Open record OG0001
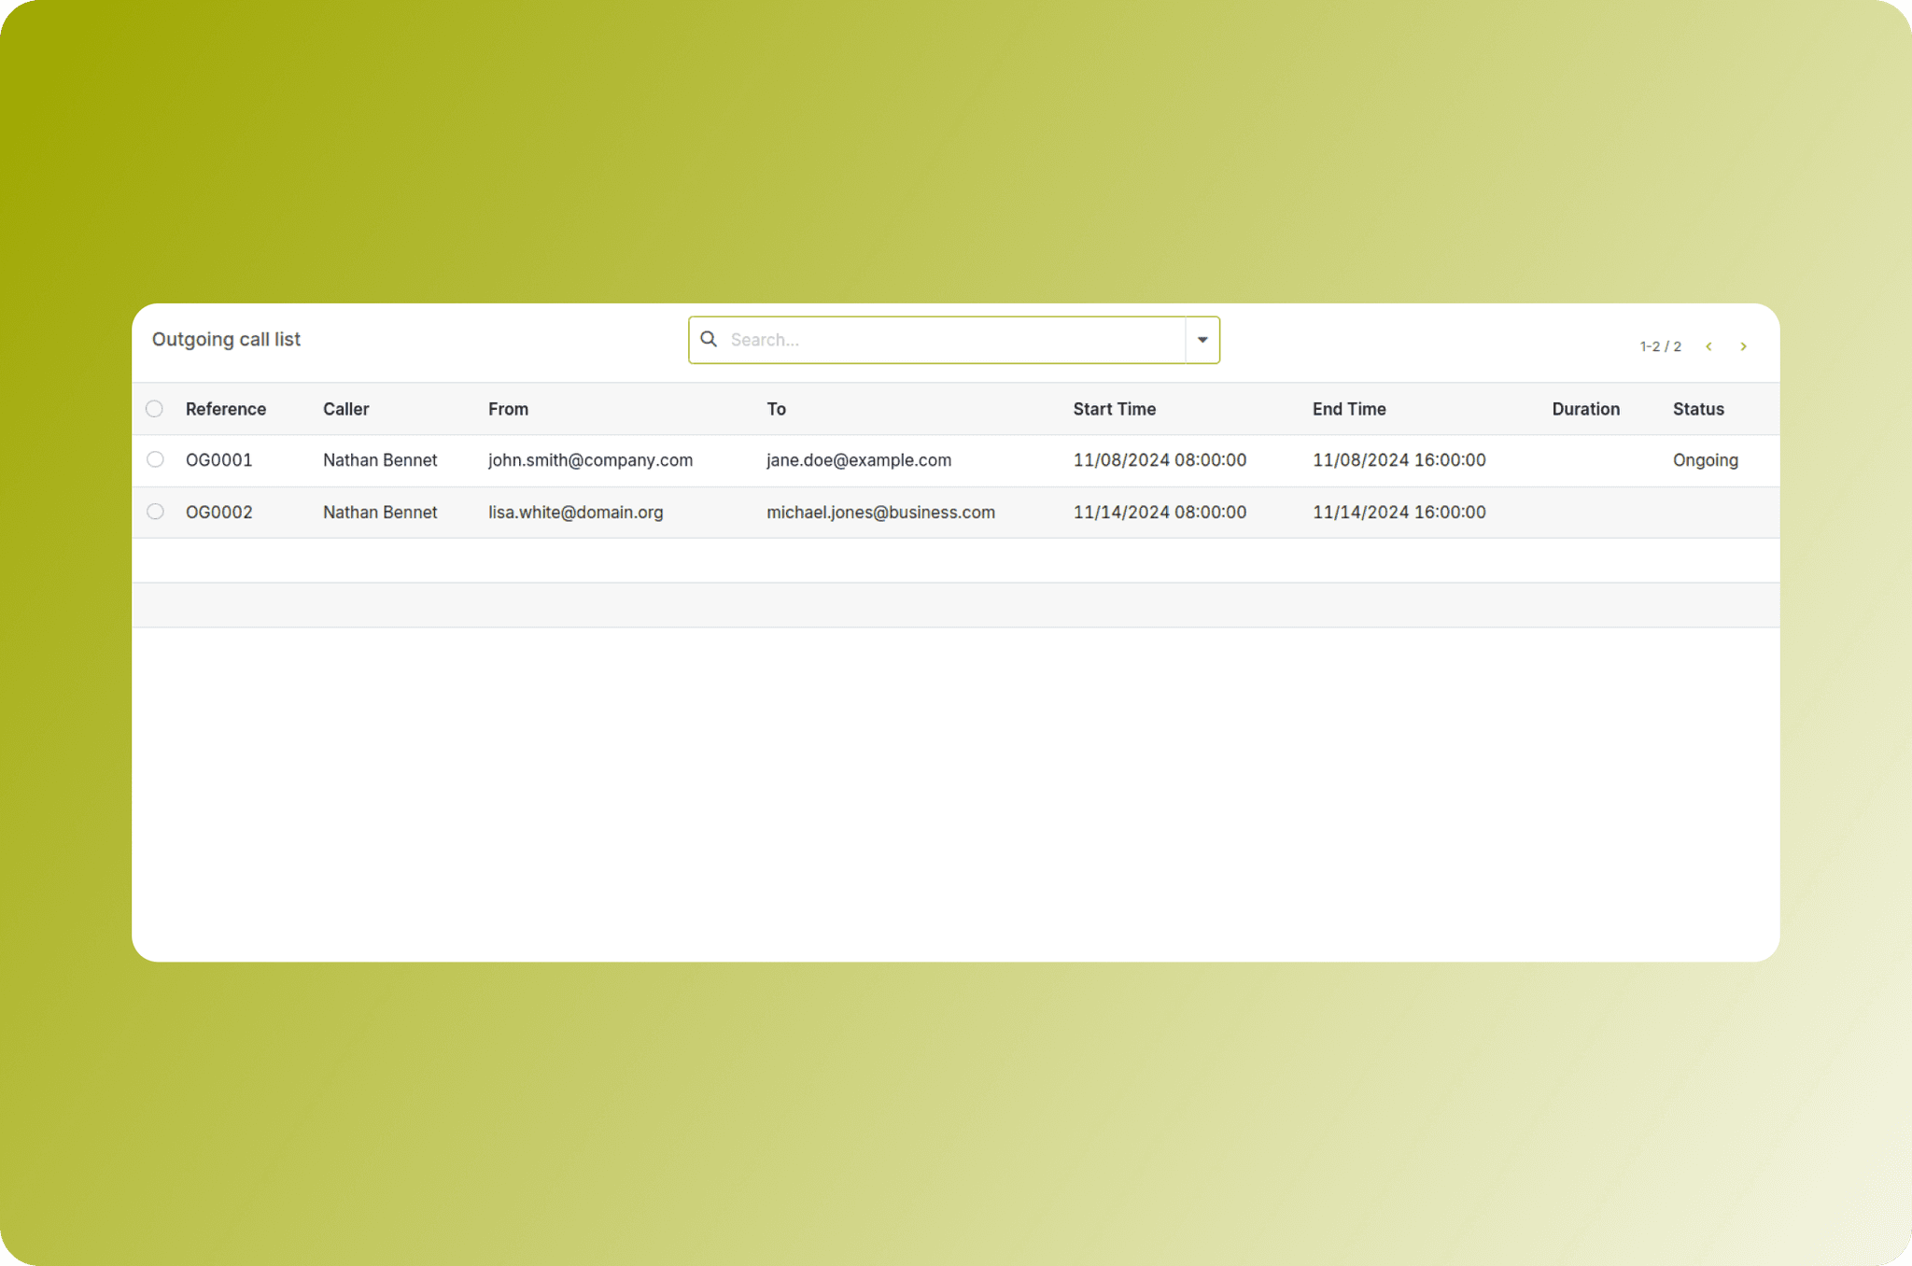Viewport: 1912px width, 1266px height. click(x=219, y=460)
